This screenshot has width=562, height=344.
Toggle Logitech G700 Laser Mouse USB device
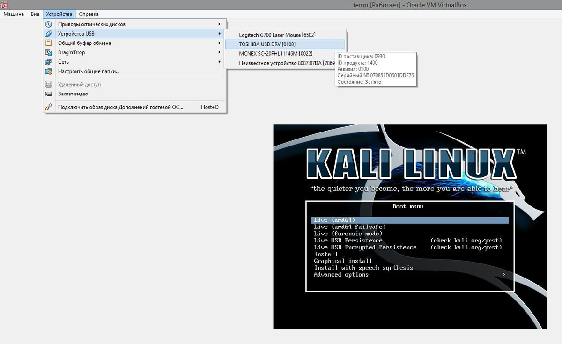[x=285, y=35]
